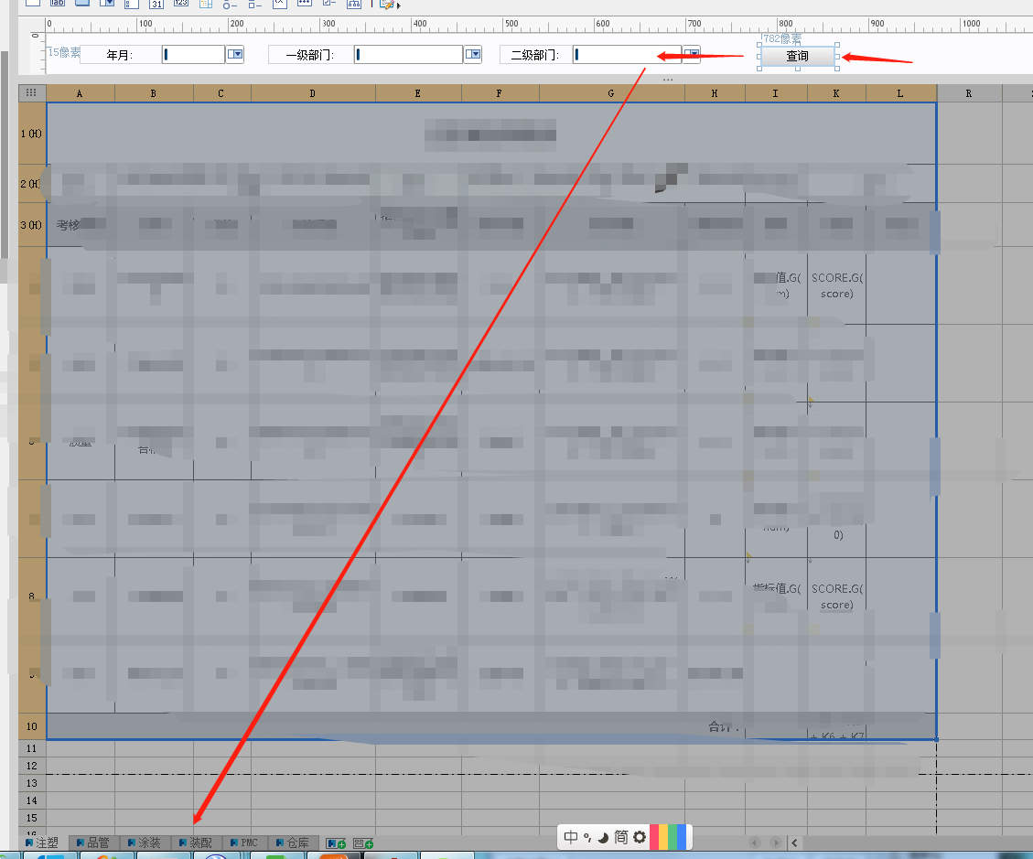Open IME settings gear

click(639, 837)
